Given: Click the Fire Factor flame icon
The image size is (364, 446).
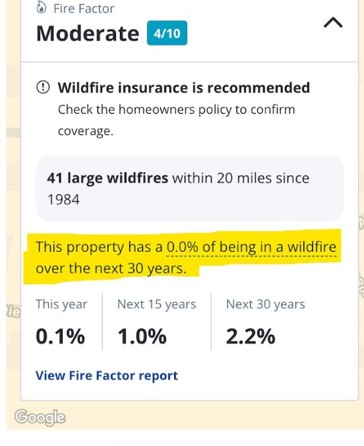Looking at the screenshot, I should pyautogui.click(x=41, y=9).
